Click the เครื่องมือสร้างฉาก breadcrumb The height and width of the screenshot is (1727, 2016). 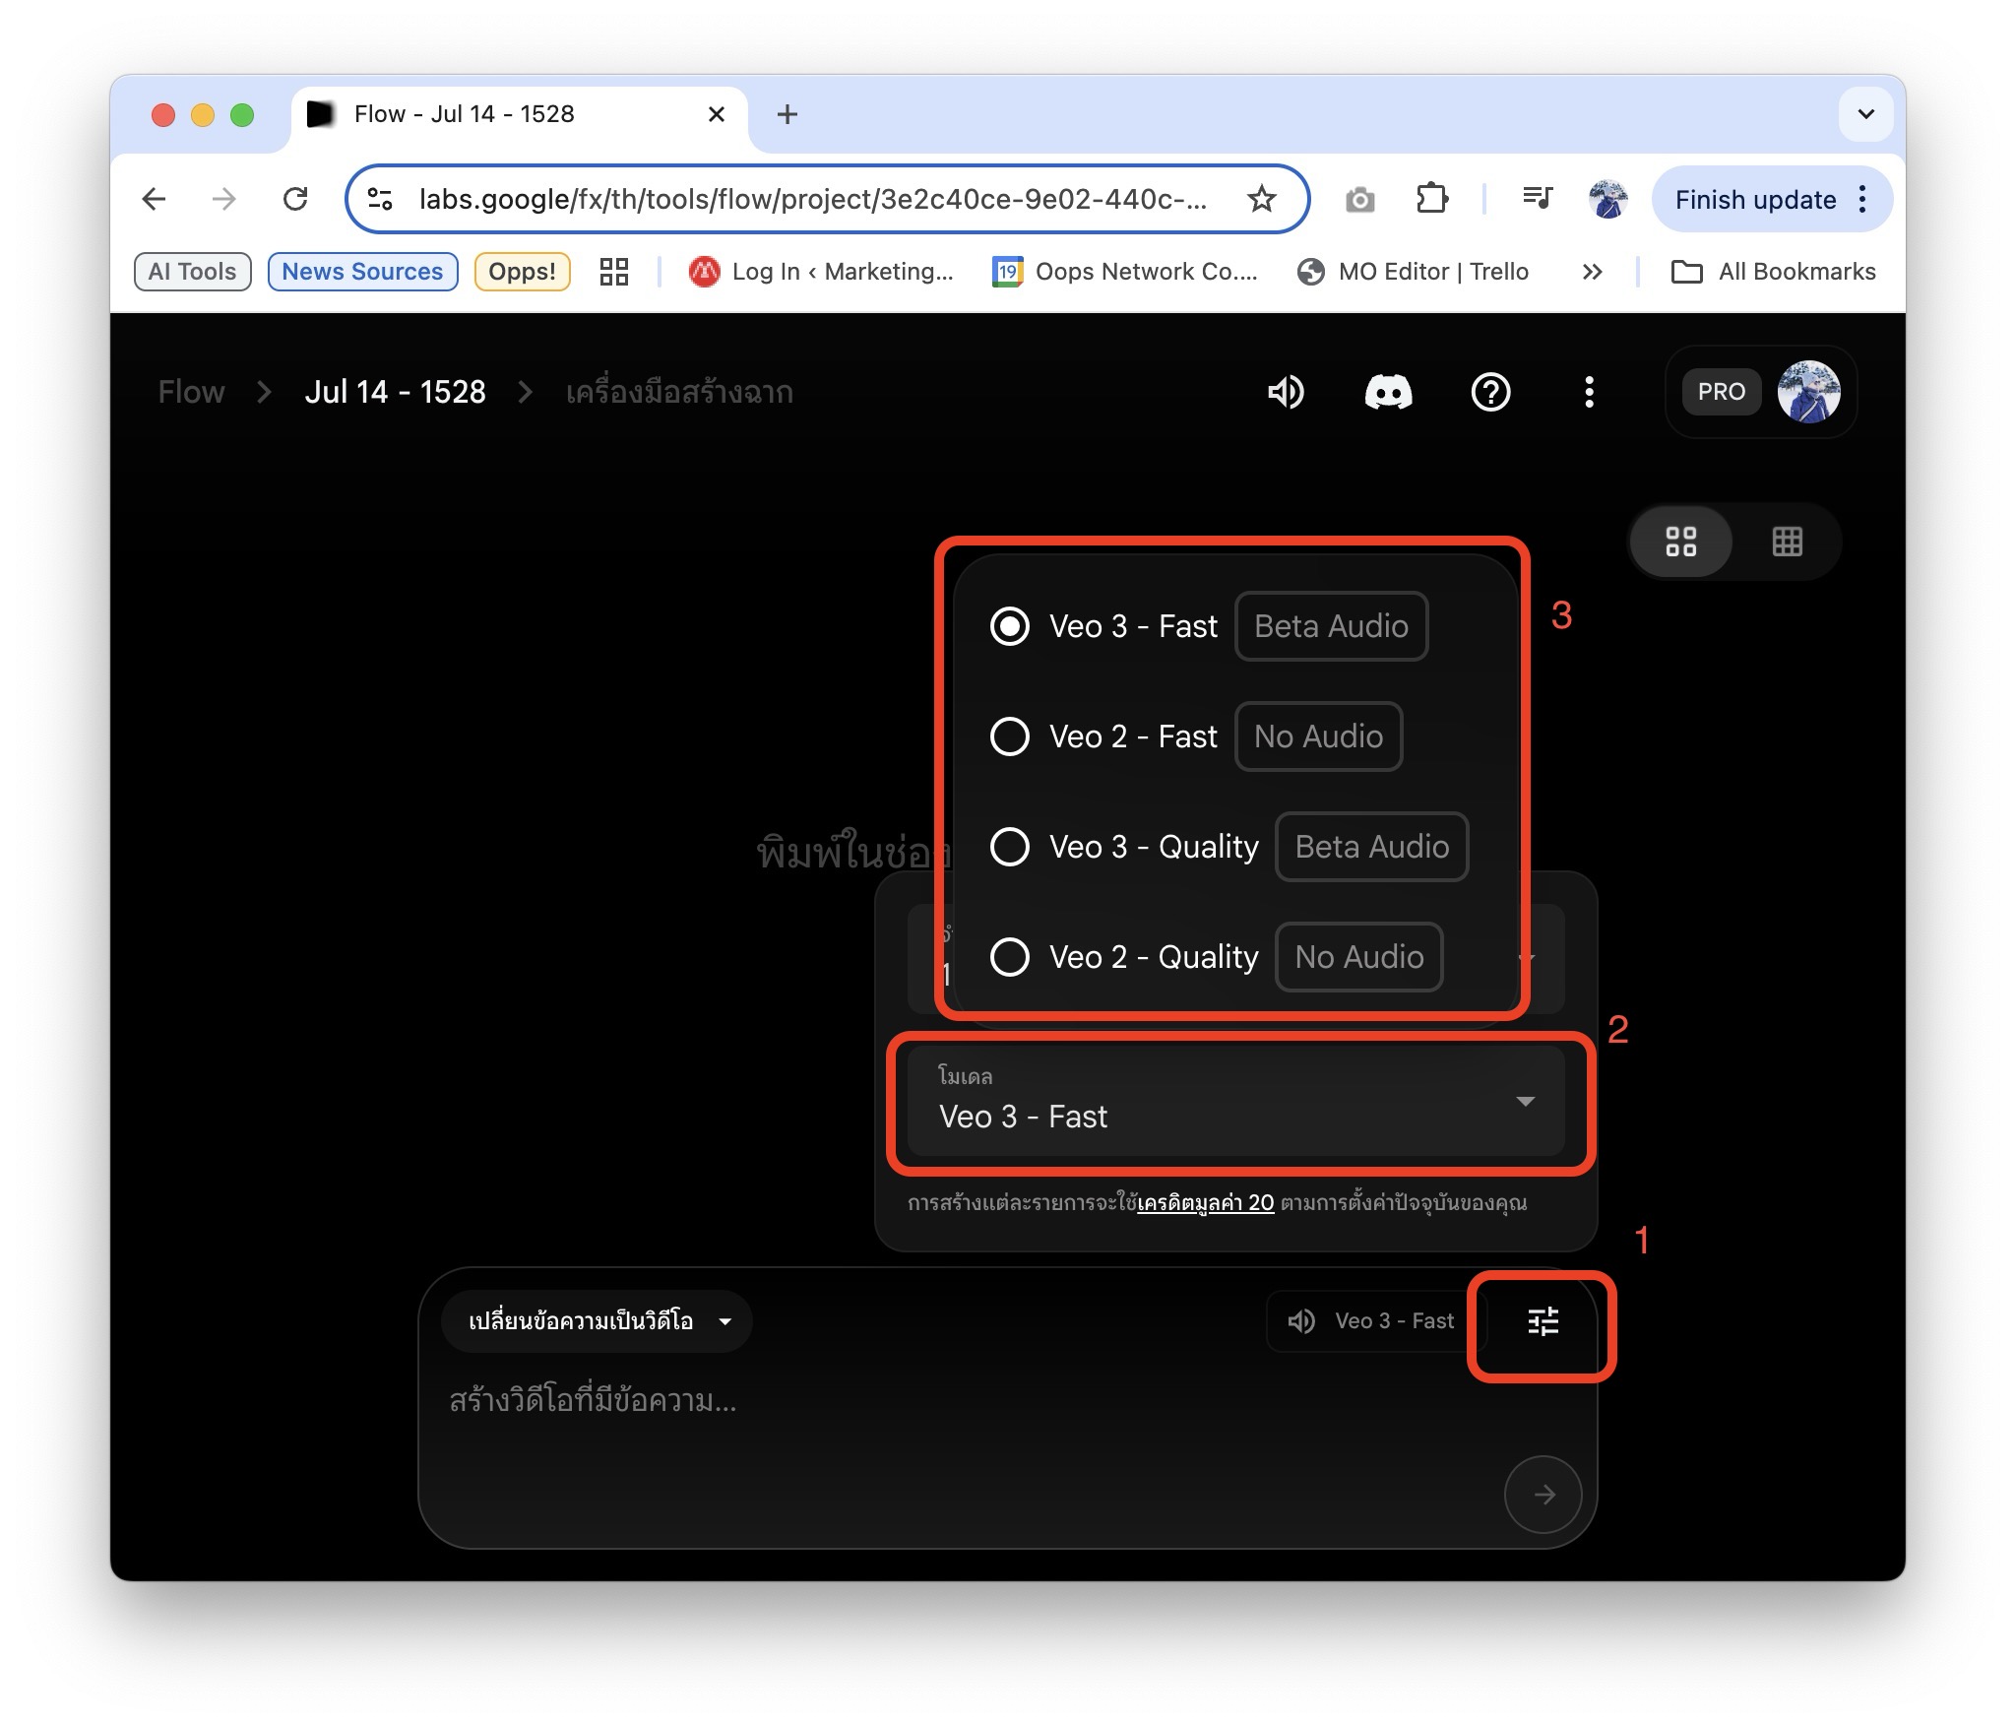coord(679,392)
